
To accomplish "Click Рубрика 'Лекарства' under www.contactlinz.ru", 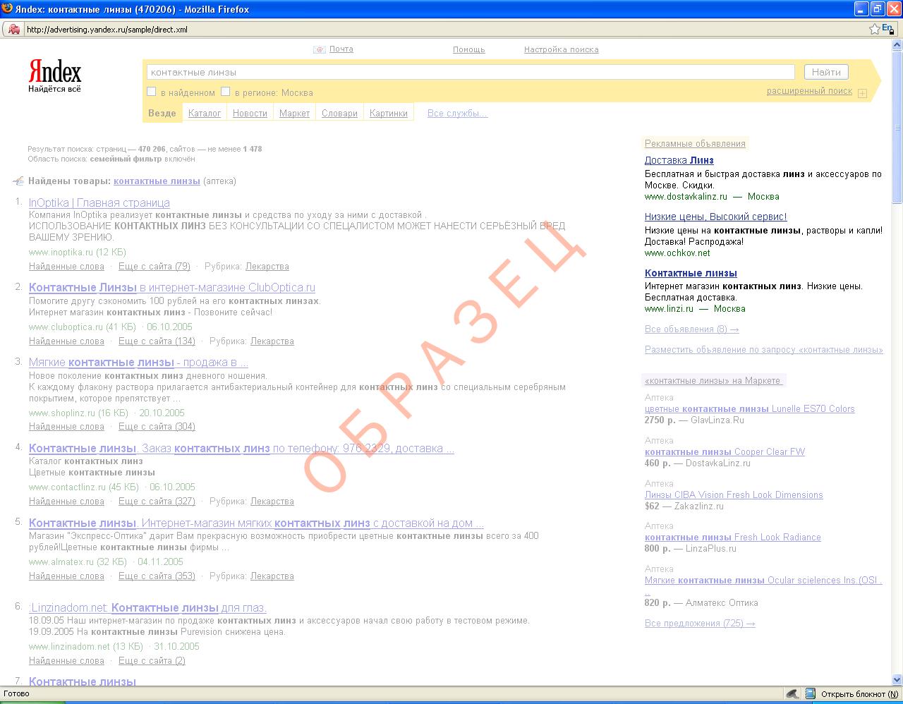I will coord(272,502).
